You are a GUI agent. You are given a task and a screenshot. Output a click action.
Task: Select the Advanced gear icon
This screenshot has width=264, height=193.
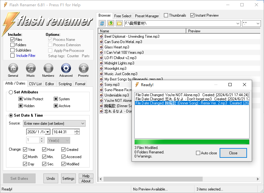pos(66,68)
